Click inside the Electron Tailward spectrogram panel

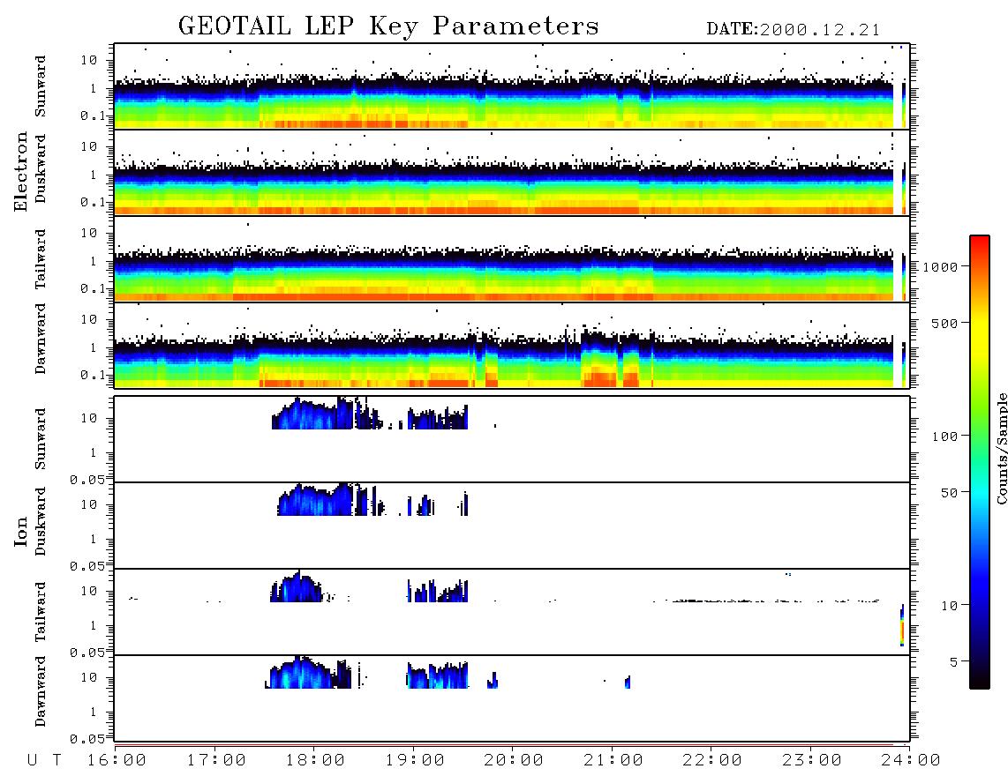tap(512, 259)
